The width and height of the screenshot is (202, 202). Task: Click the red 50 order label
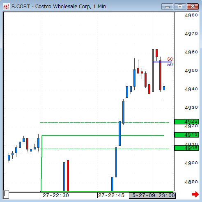tap(170, 59)
